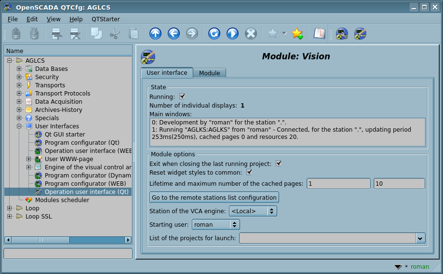This screenshot has width=443, height=274.
Task: Toggle Reset widget styles to common checkbox
Action: [249, 172]
